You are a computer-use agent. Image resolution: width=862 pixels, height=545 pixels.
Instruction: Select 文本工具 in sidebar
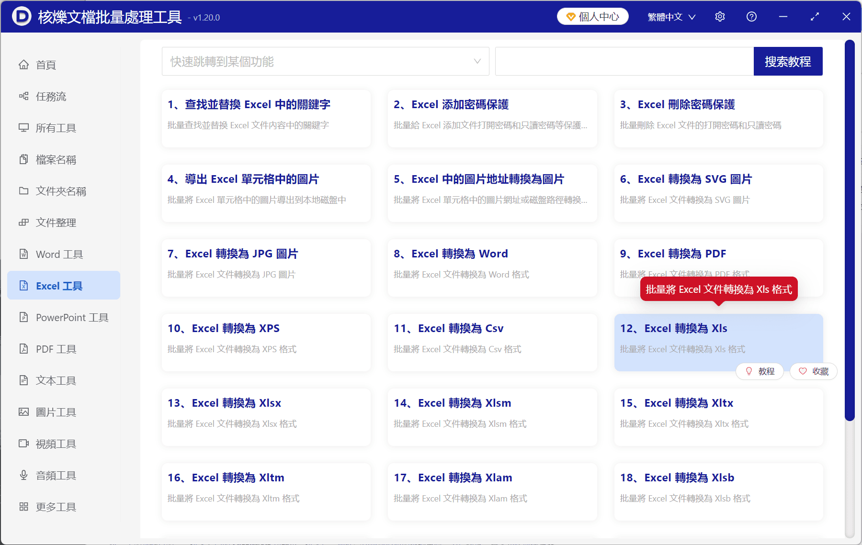[56, 380]
